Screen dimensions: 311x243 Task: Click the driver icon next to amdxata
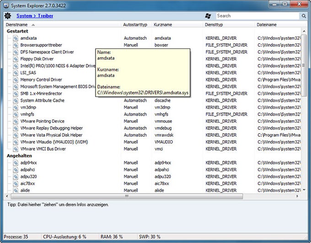[x=16, y=38]
